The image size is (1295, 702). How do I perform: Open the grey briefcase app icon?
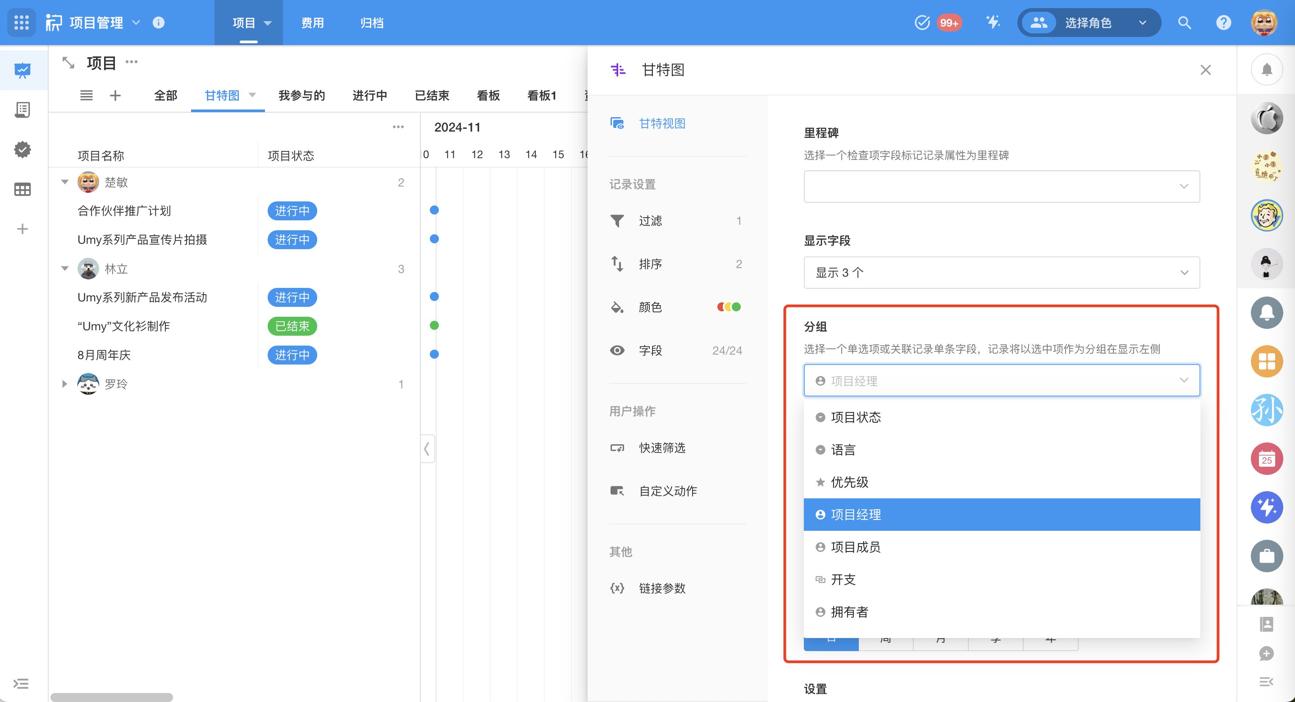(1266, 556)
